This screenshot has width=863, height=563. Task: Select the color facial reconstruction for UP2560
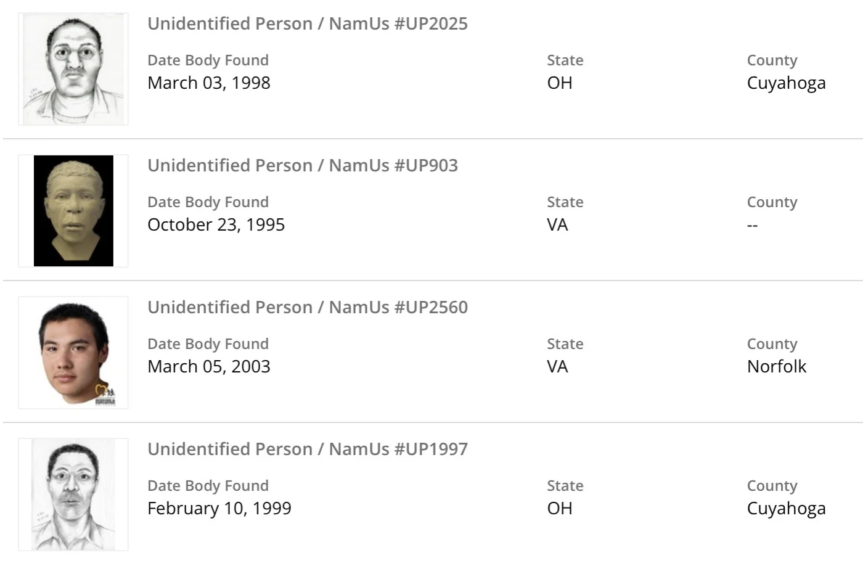tap(73, 353)
